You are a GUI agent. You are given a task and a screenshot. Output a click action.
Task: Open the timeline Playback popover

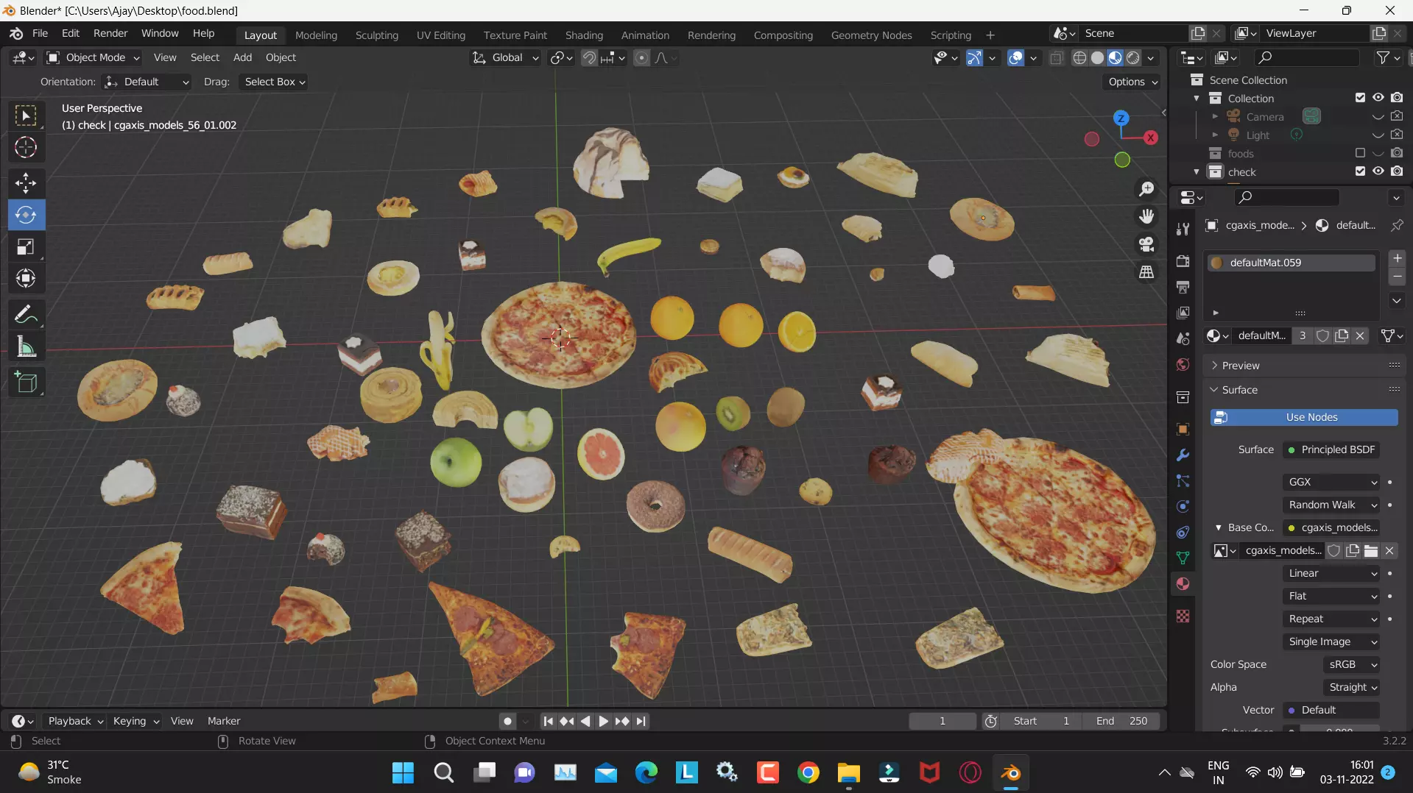pos(75,721)
